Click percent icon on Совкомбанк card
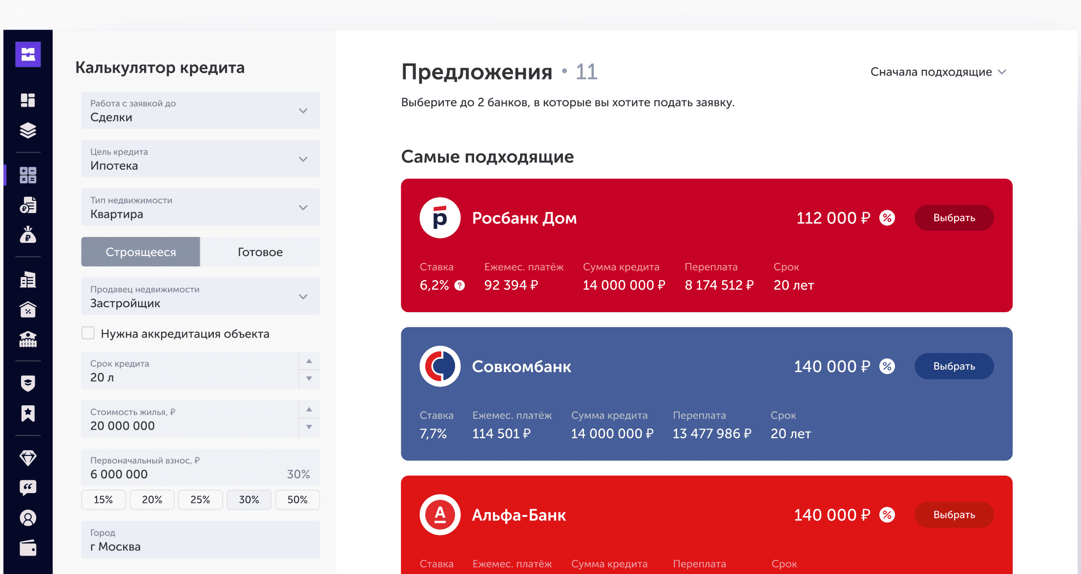This screenshot has height=574, width=1081. [x=887, y=366]
